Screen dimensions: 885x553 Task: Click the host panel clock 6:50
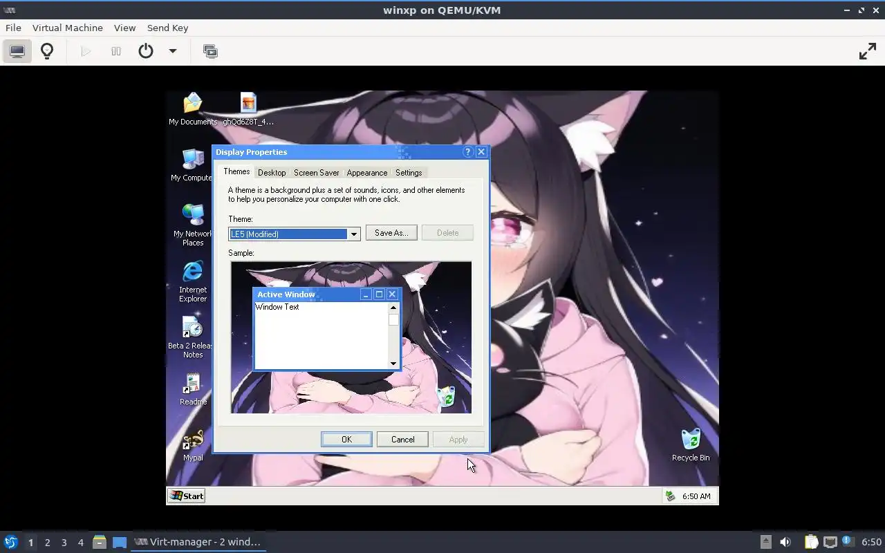871,542
